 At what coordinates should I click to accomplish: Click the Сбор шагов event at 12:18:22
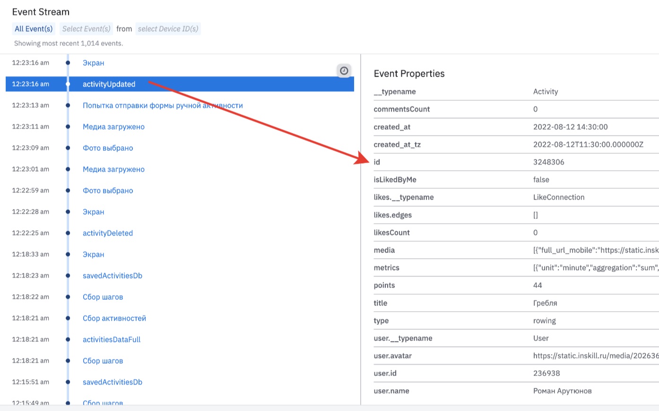(x=103, y=297)
